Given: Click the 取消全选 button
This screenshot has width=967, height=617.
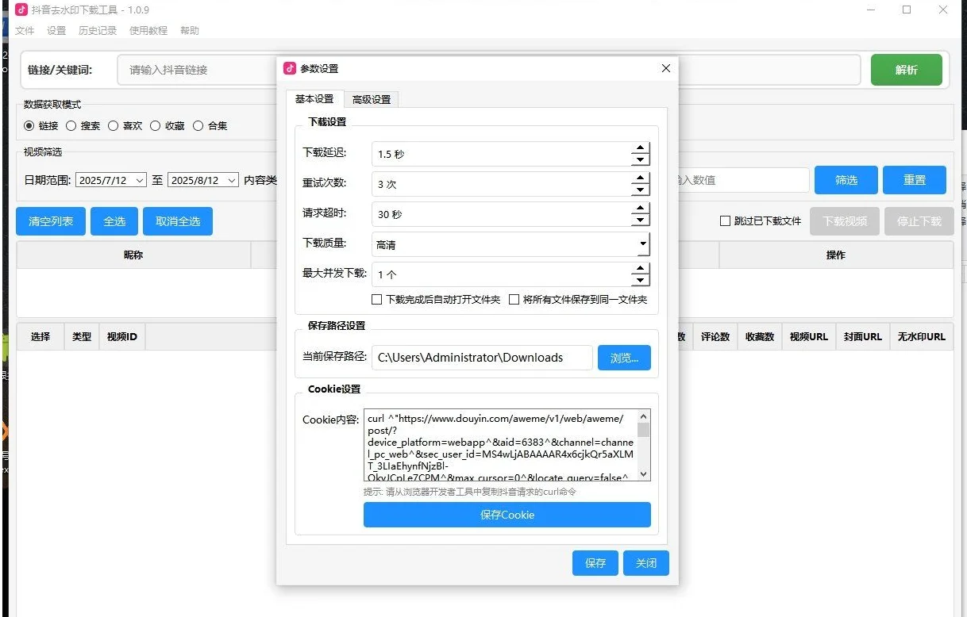Looking at the screenshot, I should (x=178, y=221).
